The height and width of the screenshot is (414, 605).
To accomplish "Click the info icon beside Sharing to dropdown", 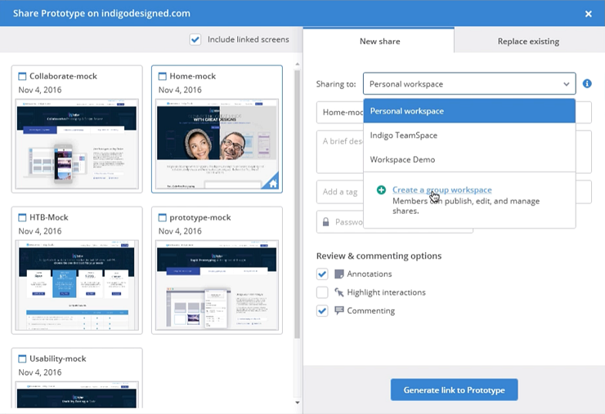I will pyautogui.click(x=587, y=83).
